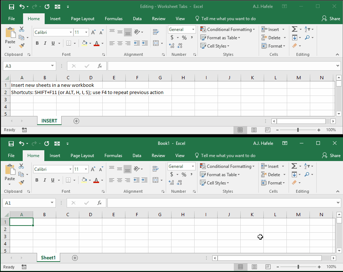The height and width of the screenshot is (272, 343).
Task: Click Increase Decimal in Worksheet Tabs window
Action: click(x=172, y=46)
